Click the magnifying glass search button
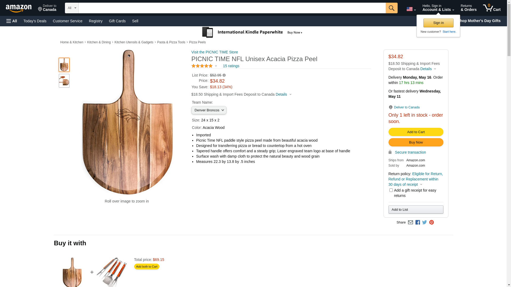The width and height of the screenshot is (511, 287). 391,8
